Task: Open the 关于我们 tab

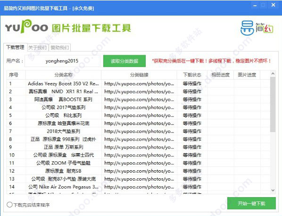Action: pos(38,48)
